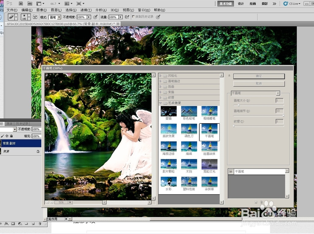This screenshot has width=314, height=234.
Task: Open the 模式 画笔 dropdown
Action: coord(59,17)
